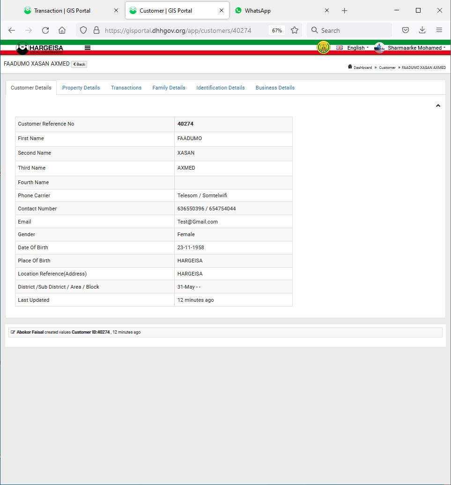
Task: Open the Property Details tab
Action: click(81, 88)
